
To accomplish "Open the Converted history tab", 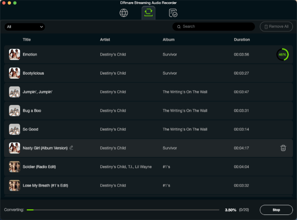I will tap(173, 13).
